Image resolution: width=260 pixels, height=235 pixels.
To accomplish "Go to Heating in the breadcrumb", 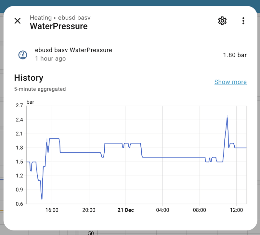I will tap(41, 18).
